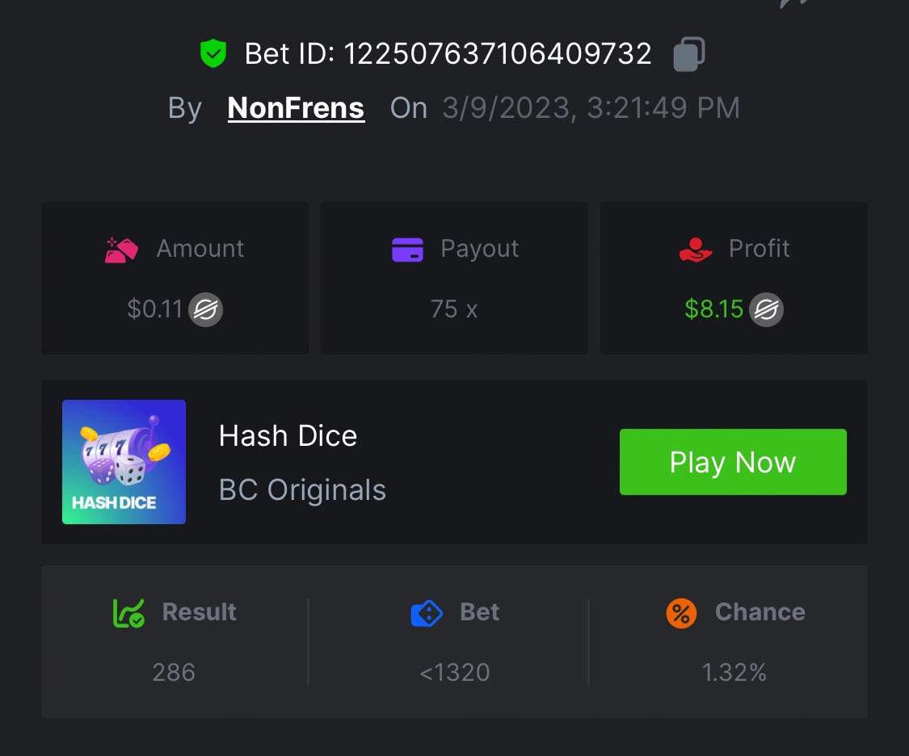Click the blue Bet dice icon

[427, 613]
